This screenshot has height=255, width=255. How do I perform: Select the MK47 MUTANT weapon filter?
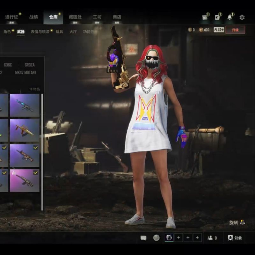26,72
